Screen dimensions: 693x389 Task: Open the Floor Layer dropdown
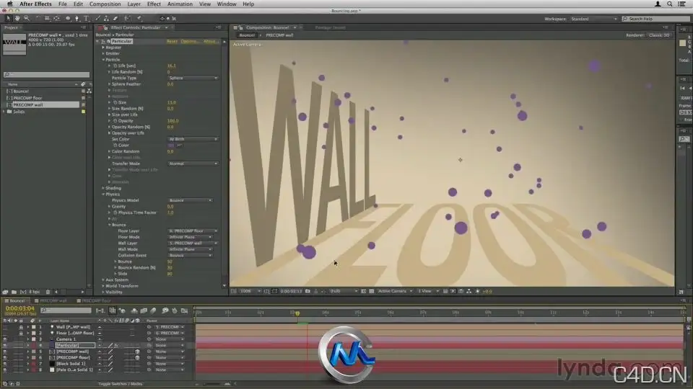193,231
